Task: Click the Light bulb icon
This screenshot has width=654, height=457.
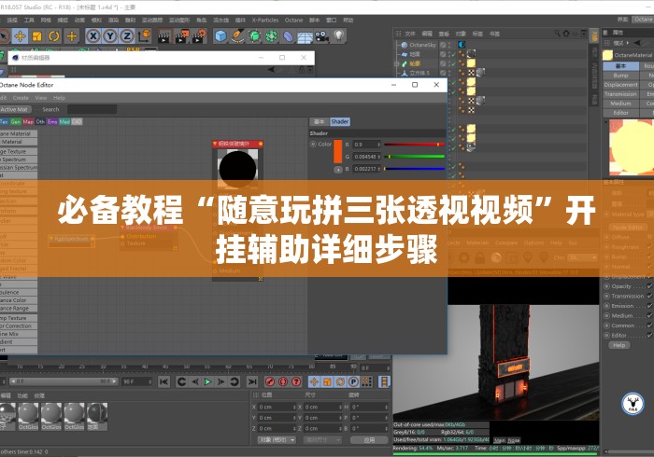Action: [338, 36]
